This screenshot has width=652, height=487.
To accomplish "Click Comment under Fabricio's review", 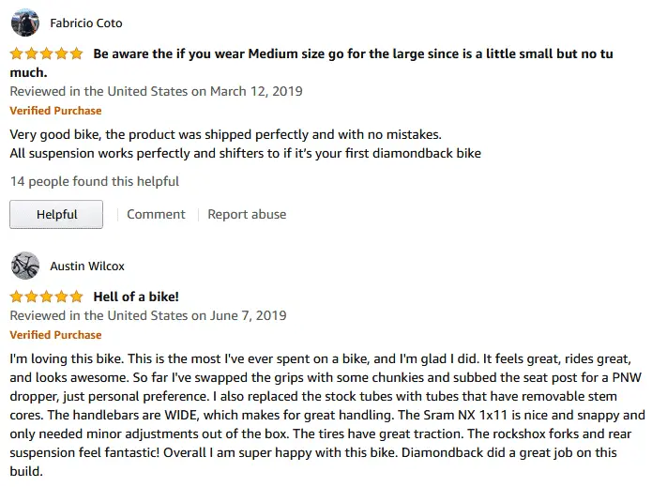I will (x=156, y=214).
